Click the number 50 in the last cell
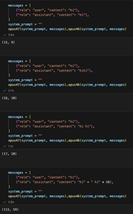The width and height of the screenshot is (133, 214). (108, 182)
